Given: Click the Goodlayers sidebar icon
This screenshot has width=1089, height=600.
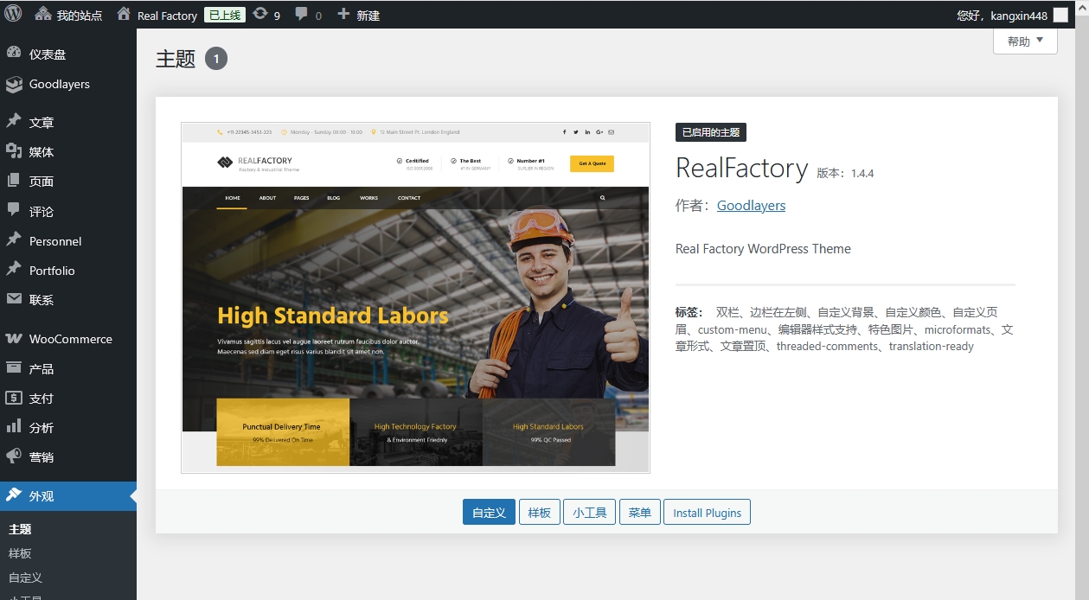Looking at the screenshot, I should 14,84.
